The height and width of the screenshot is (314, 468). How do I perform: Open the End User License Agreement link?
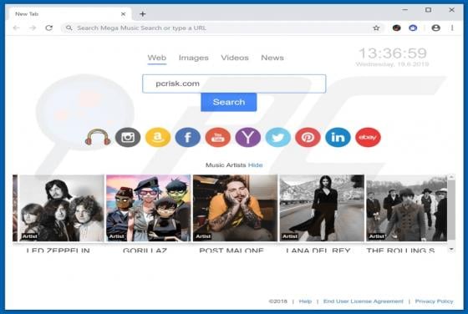pos(364,301)
